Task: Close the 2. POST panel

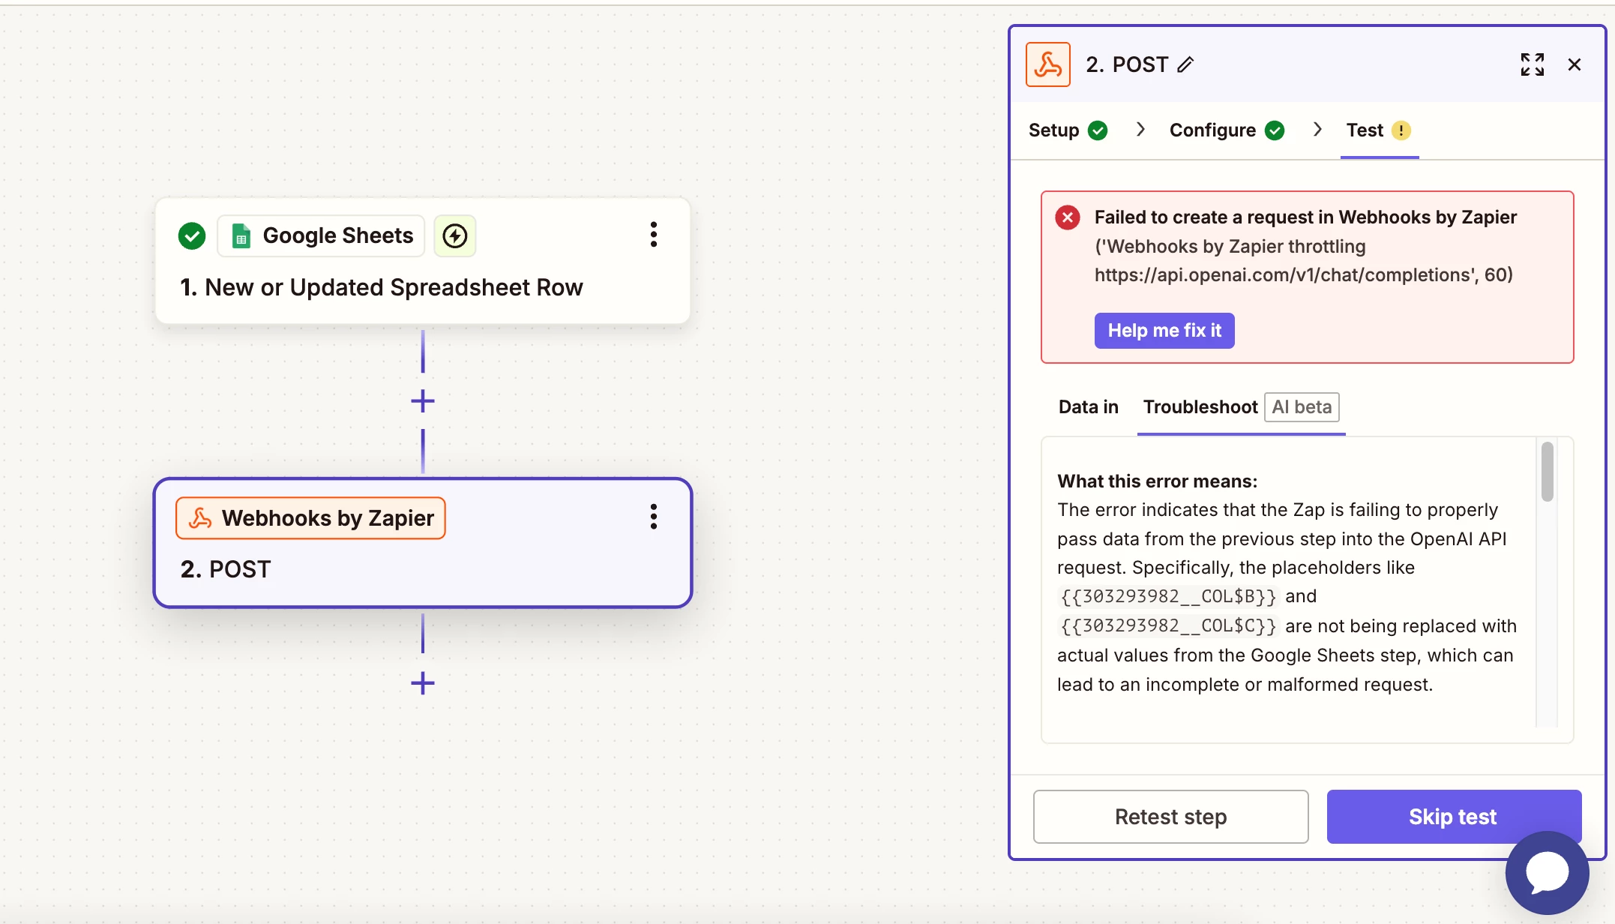Action: (1575, 64)
